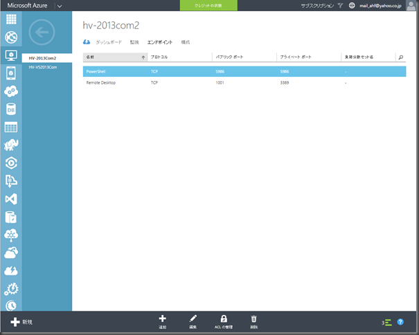419x335 pixels.
Task: Click private port value 3389
Action: [285, 83]
